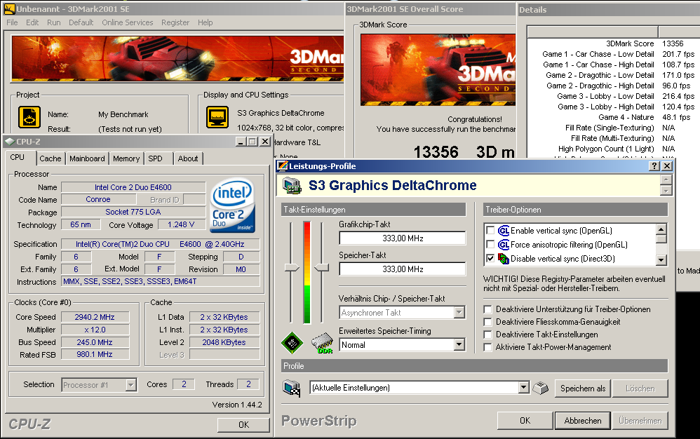Click the display settings monitor icon
Screen dimensions: 700x439
[x=217, y=117]
